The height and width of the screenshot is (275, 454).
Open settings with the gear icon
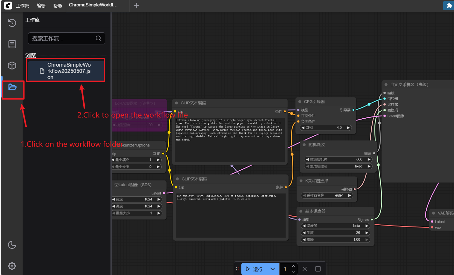[12, 266]
